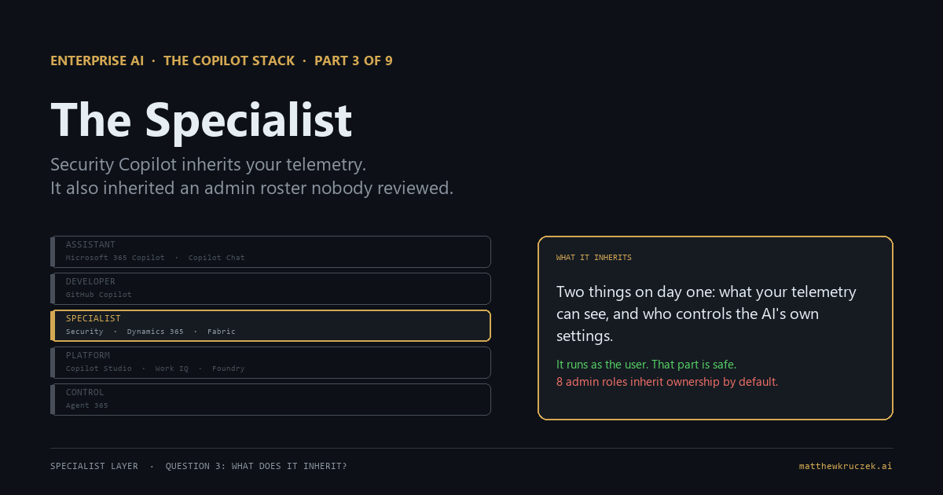
Task: Click red '8 admin roles inherit' line
Action: 667,382
